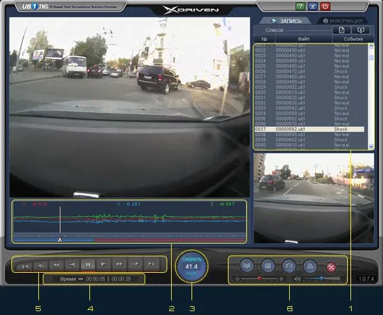Screen dimensions: 383x315
Task: Jump to the previous file with skip-back button
Action: 25,265
